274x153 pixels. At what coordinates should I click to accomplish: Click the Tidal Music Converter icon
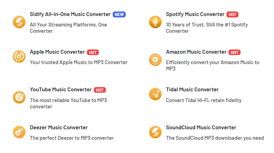[x=155, y=94]
